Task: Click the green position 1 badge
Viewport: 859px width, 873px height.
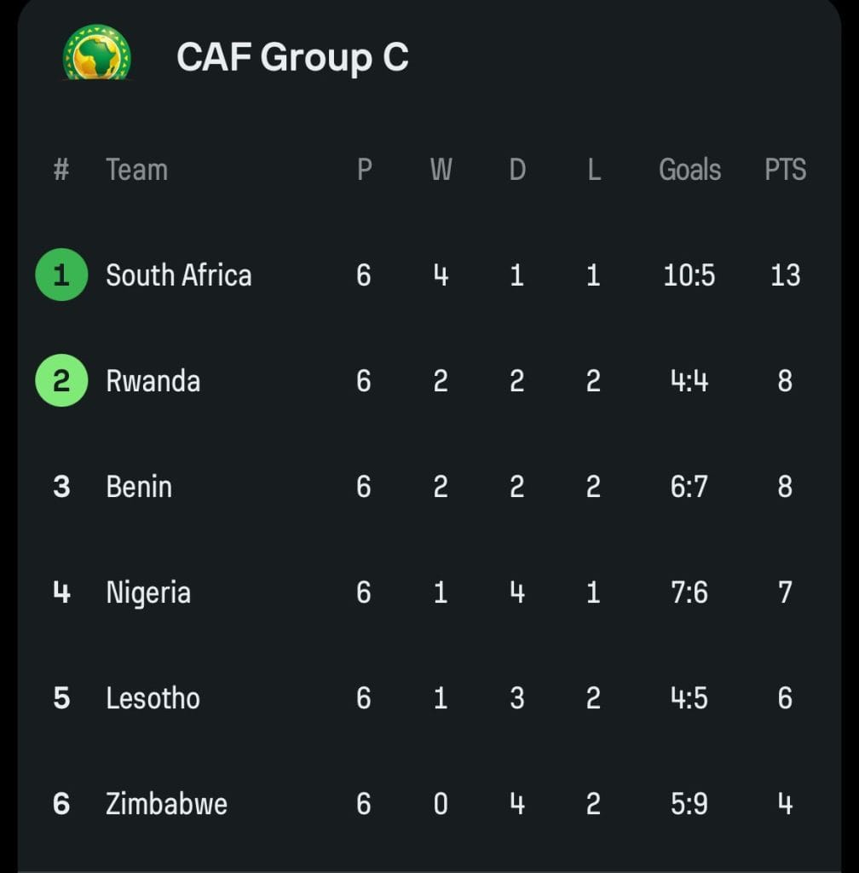Action: pos(61,275)
